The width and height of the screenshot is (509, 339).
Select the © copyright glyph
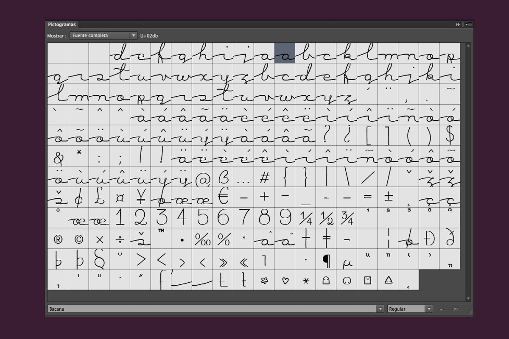tap(78, 239)
